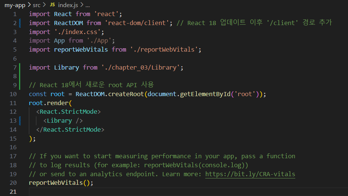Image resolution: width=348 pixels, height=196 pixels.
Task: Click the Korean comment on line 9
Action: pos(91,85)
